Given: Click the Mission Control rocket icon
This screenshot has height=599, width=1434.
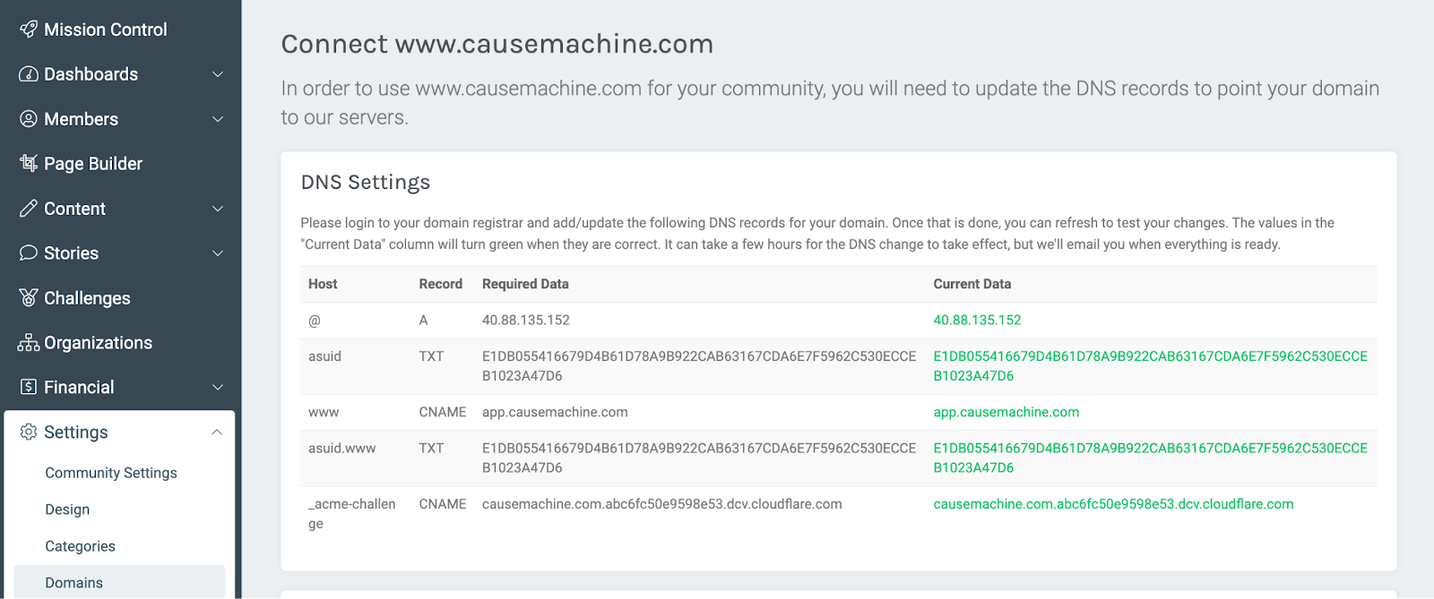Looking at the screenshot, I should (29, 30).
